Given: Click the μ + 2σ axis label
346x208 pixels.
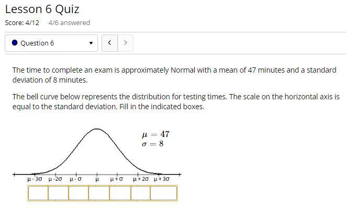Looking at the screenshot, I should (141, 179).
